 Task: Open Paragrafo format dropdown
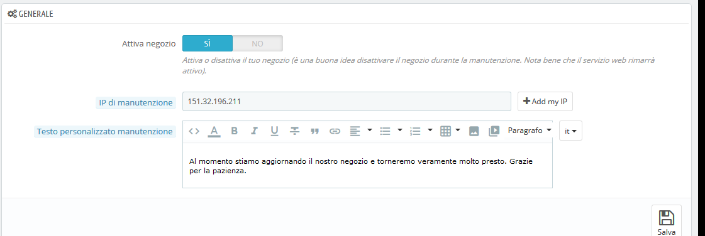point(530,131)
